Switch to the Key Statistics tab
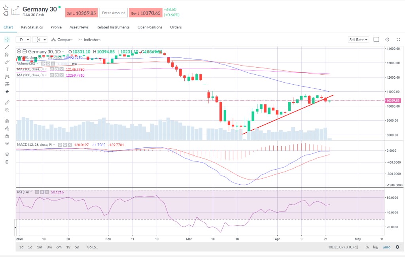405x257 pixels. 32,27
